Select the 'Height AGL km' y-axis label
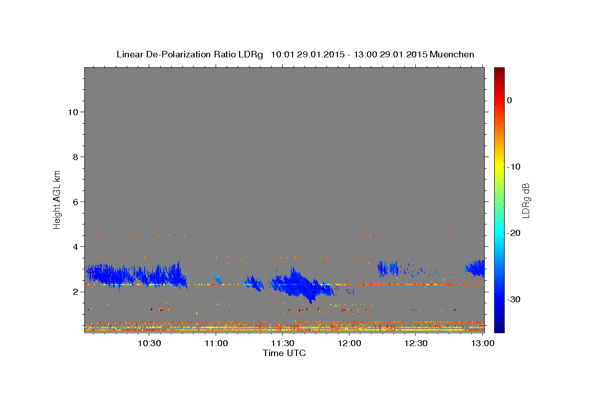The width and height of the screenshot is (599, 399). click(x=57, y=199)
